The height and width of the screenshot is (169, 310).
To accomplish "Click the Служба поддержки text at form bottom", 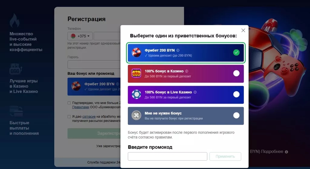I will pyautogui.click(x=104, y=162).
